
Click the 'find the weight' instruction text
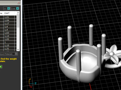coord(9,59)
